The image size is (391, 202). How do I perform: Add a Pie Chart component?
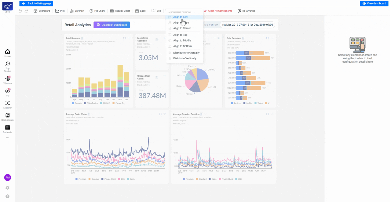click(97, 11)
